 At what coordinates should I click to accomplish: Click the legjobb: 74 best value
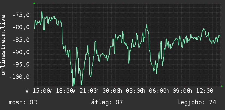click(x=197, y=102)
